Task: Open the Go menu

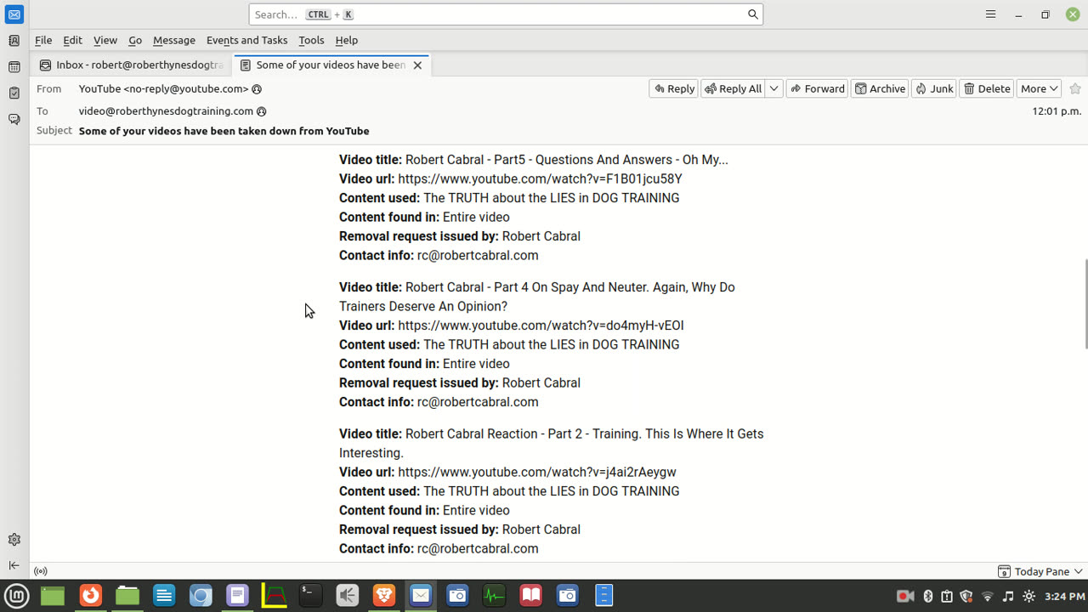Action: [x=135, y=40]
